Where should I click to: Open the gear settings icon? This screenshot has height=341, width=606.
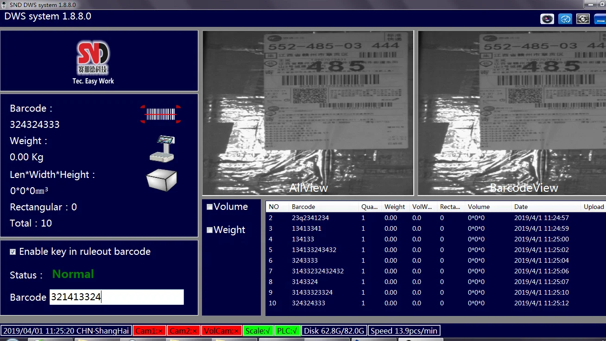pos(583,19)
